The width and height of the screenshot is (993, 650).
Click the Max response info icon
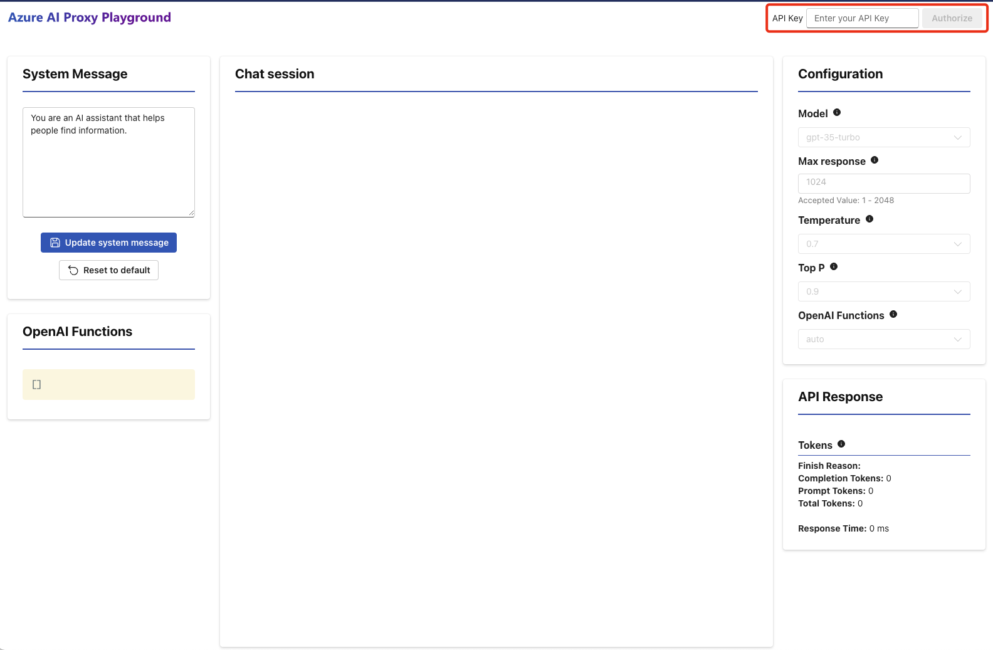point(875,160)
